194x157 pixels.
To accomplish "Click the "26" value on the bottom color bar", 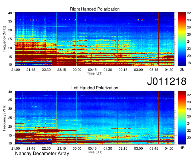I will [x=189, y=116].
